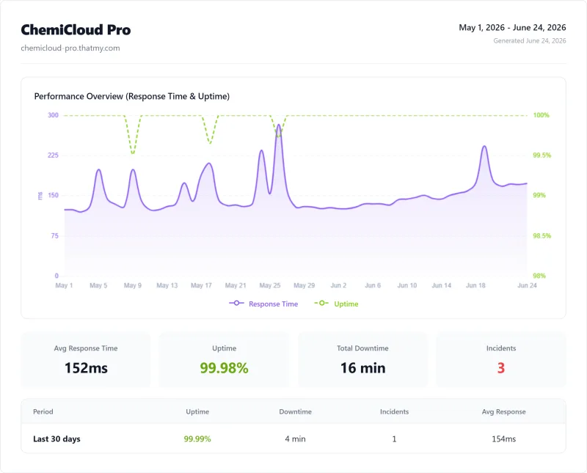Click the May 21 x-axis label
The height and width of the screenshot is (473, 587).
pos(236,285)
